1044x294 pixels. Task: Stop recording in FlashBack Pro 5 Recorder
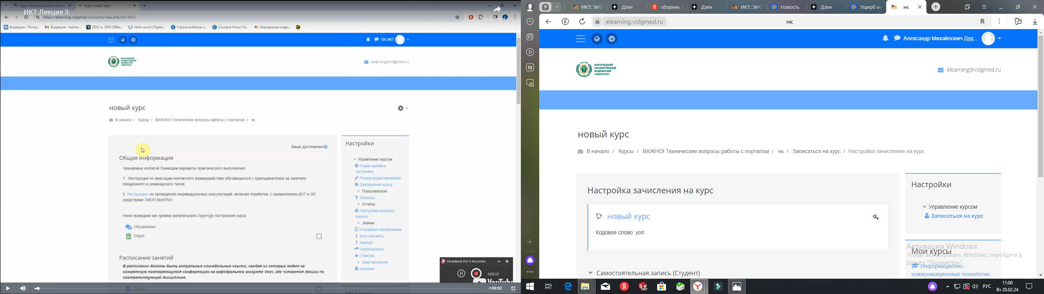tap(476, 273)
